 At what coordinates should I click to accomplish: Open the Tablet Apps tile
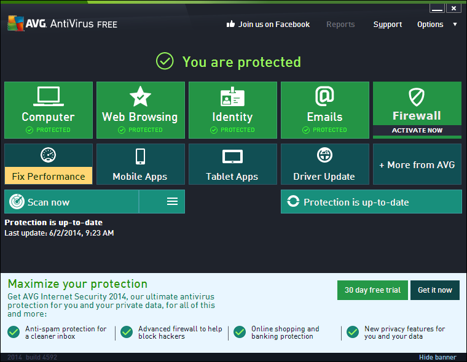point(232,164)
